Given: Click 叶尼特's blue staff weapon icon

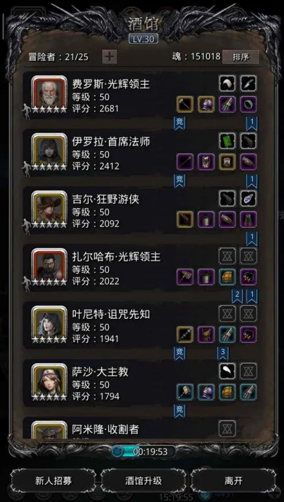Looking at the screenshot, I should (185, 335).
